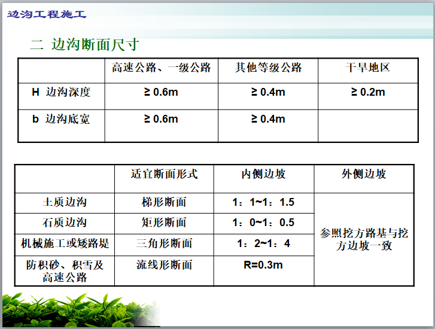Image resolution: width=435 pixels, height=329 pixels.
Task: Click the b 边沟底宽 row label
Action: [61, 119]
